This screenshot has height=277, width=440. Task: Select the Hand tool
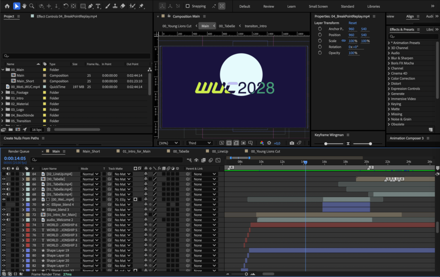click(x=24, y=6)
